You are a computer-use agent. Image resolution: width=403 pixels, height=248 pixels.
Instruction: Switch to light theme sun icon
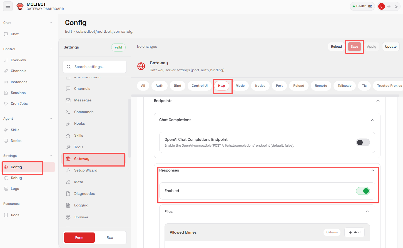pos(389,6)
